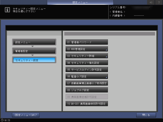The width and height of the screenshot is (163, 122).
Task: Select セキュリティー設定 in breadcrumb panel
Action: coord(34,60)
